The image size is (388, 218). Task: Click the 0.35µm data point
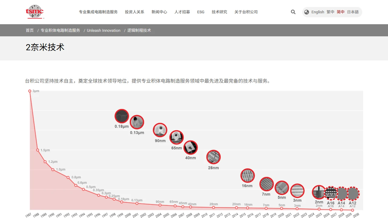pyautogui.click(x=99, y=195)
